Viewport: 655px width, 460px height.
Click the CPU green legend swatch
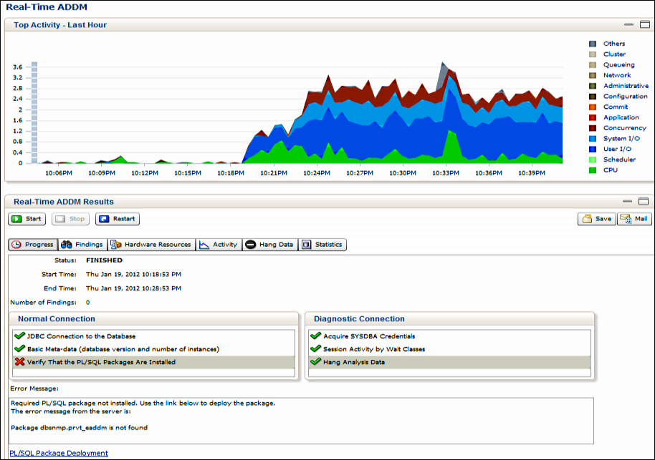(593, 170)
